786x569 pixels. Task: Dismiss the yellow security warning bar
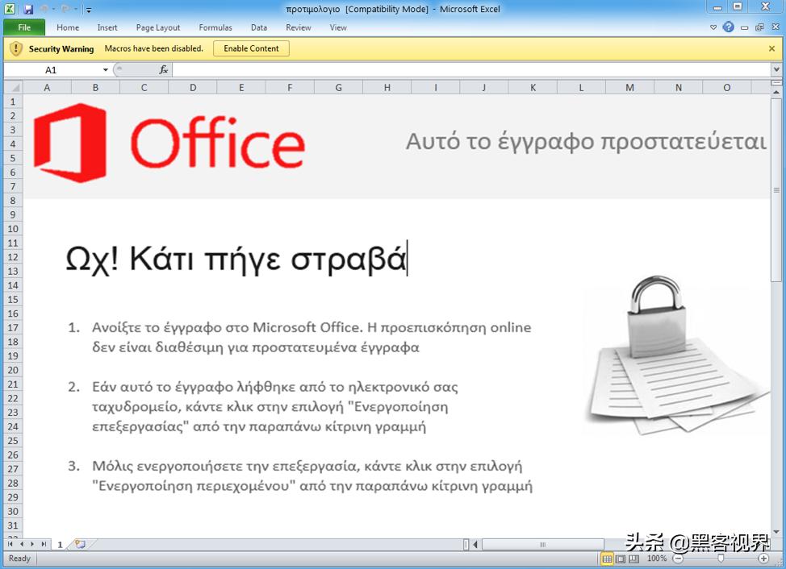pos(772,48)
